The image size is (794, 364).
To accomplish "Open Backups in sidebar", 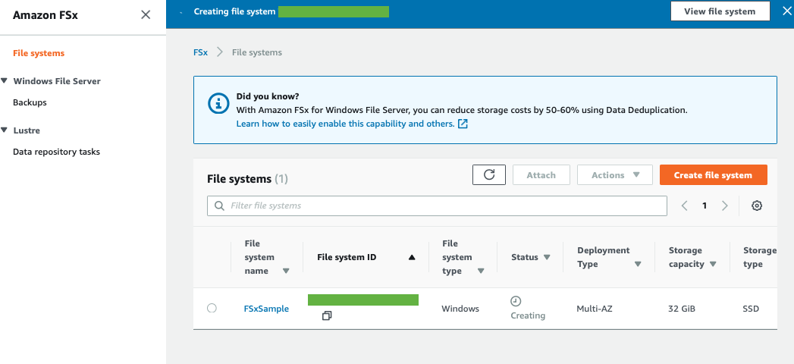I will 30,102.
